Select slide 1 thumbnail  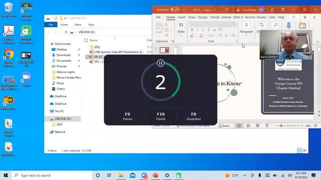coord(165,50)
